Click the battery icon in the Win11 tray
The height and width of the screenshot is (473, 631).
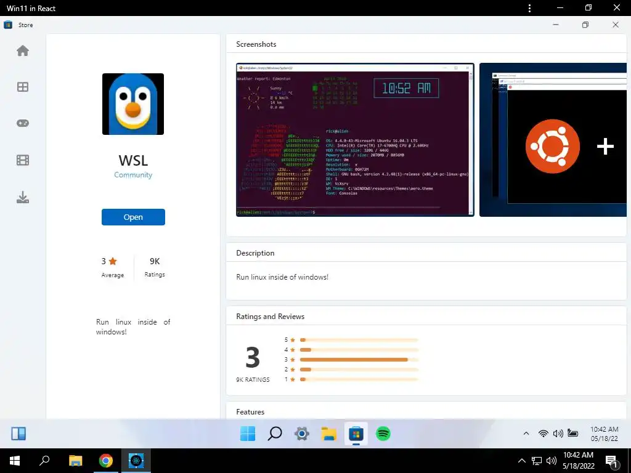point(572,433)
